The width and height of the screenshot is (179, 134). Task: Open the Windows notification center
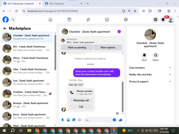(x=173, y=130)
